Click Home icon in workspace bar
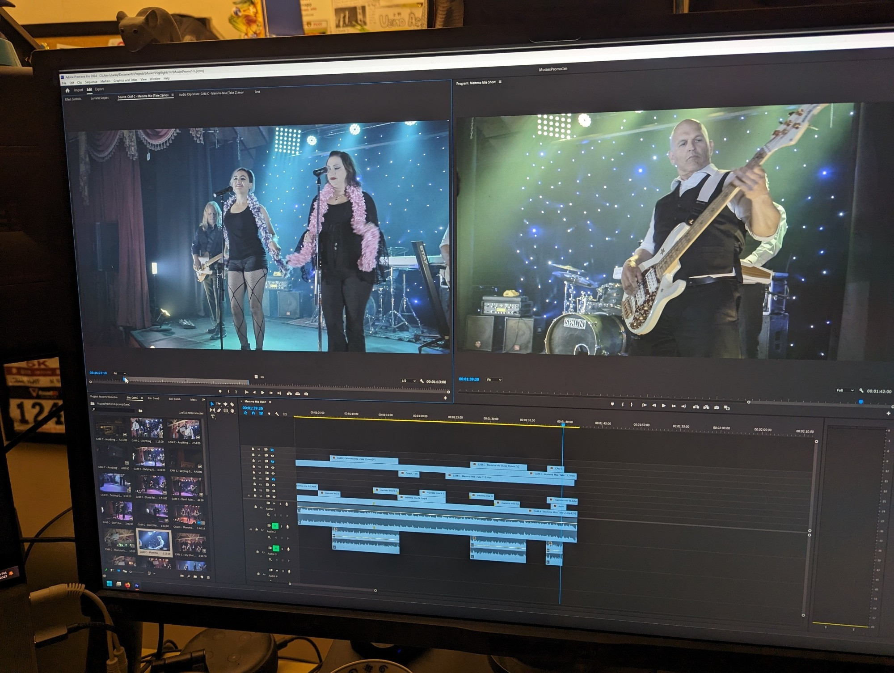 [67, 90]
